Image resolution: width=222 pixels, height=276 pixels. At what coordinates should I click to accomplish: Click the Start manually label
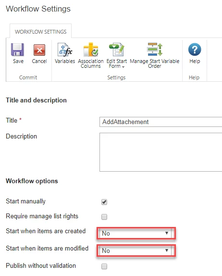coord(25,201)
